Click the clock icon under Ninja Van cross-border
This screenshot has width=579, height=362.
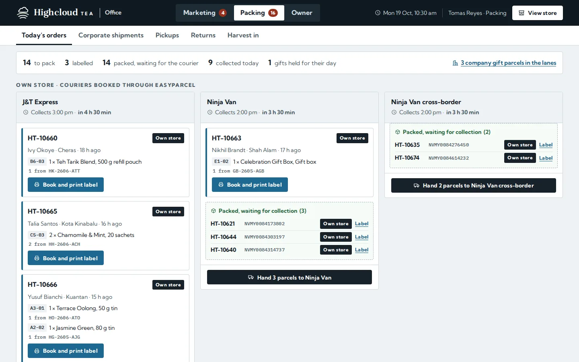(394, 113)
